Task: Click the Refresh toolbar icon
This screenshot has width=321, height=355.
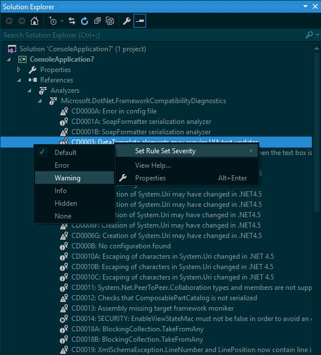Action: click(x=85, y=21)
